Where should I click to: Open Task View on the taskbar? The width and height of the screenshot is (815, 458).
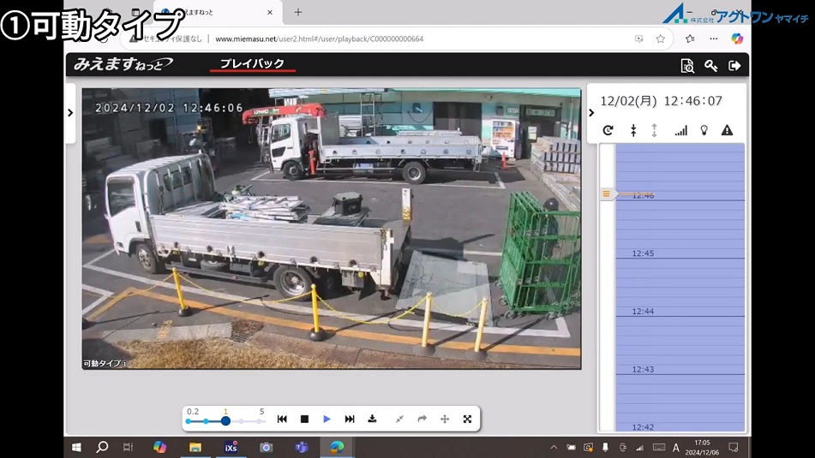click(x=128, y=447)
